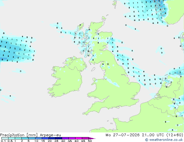Click the 'Arpege-eu' model name label
This screenshot has height=142, width=184.
point(50,135)
